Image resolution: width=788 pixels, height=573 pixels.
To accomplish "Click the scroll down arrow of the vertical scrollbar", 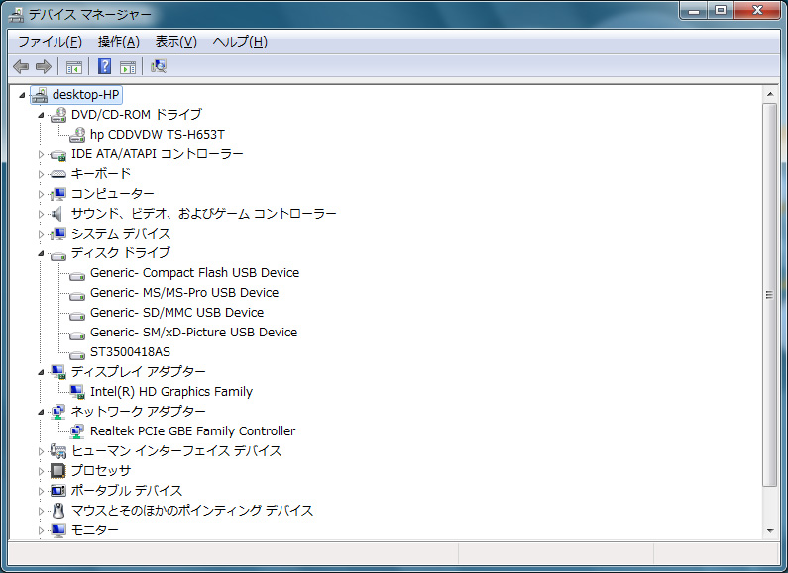I will pyautogui.click(x=769, y=530).
